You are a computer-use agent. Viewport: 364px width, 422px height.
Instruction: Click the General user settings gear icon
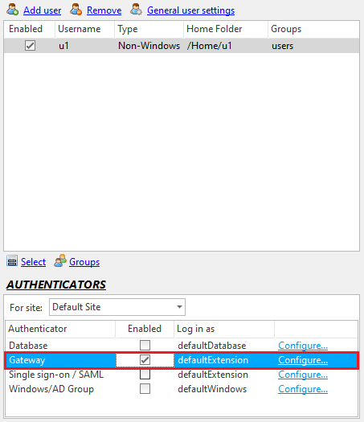point(136,10)
